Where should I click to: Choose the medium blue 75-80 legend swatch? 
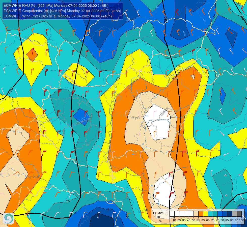[x=220, y=214]
